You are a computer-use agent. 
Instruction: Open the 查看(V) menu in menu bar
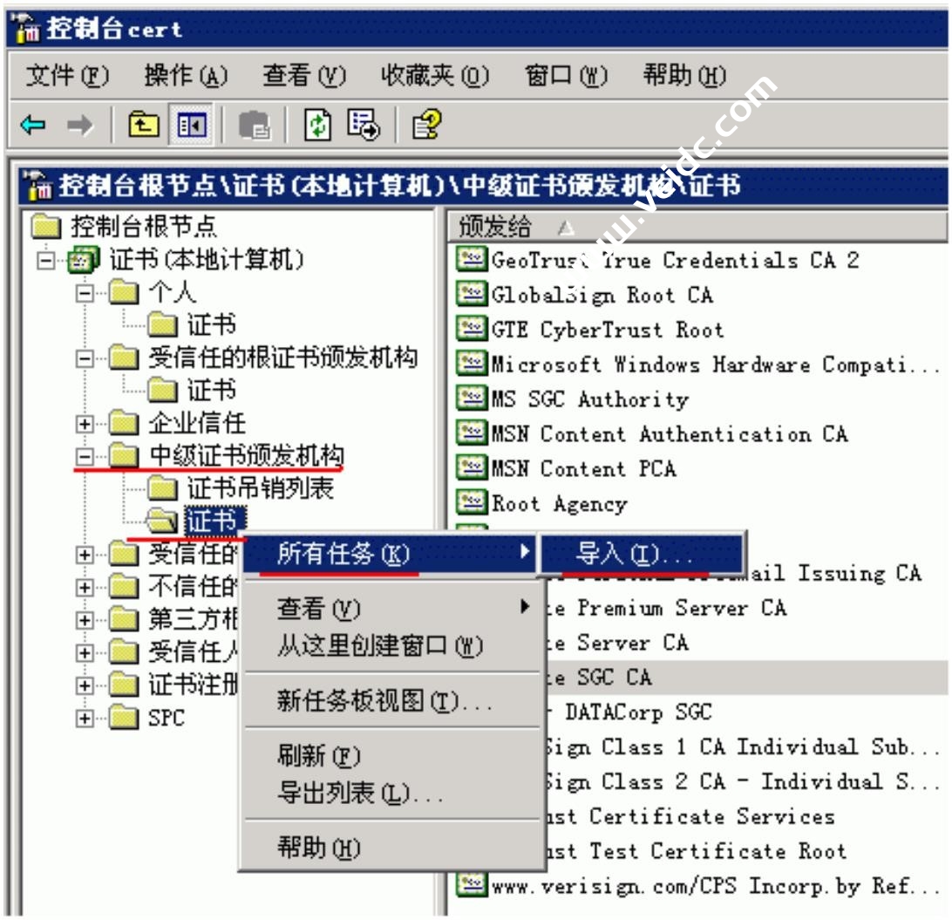pyautogui.click(x=303, y=76)
